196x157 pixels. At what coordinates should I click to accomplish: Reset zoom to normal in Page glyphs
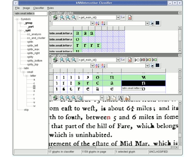pyautogui.click(x=68, y=60)
